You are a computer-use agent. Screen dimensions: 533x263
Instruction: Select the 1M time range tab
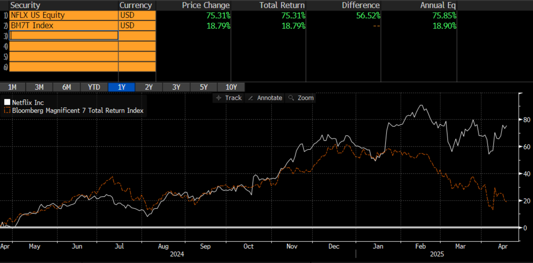[x=12, y=87]
